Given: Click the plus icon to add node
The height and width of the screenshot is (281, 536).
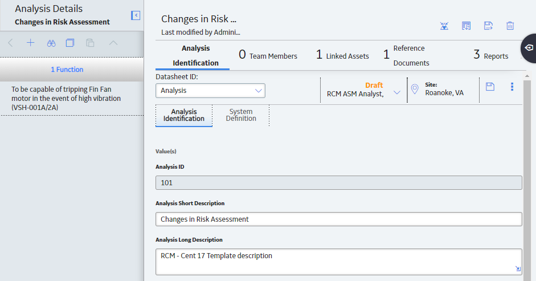Looking at the screenshot, I should pyautogui.click(x=30, y=43).
